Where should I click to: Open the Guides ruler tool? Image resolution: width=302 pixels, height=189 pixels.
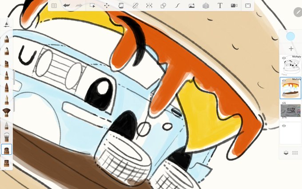click(135, 6)
